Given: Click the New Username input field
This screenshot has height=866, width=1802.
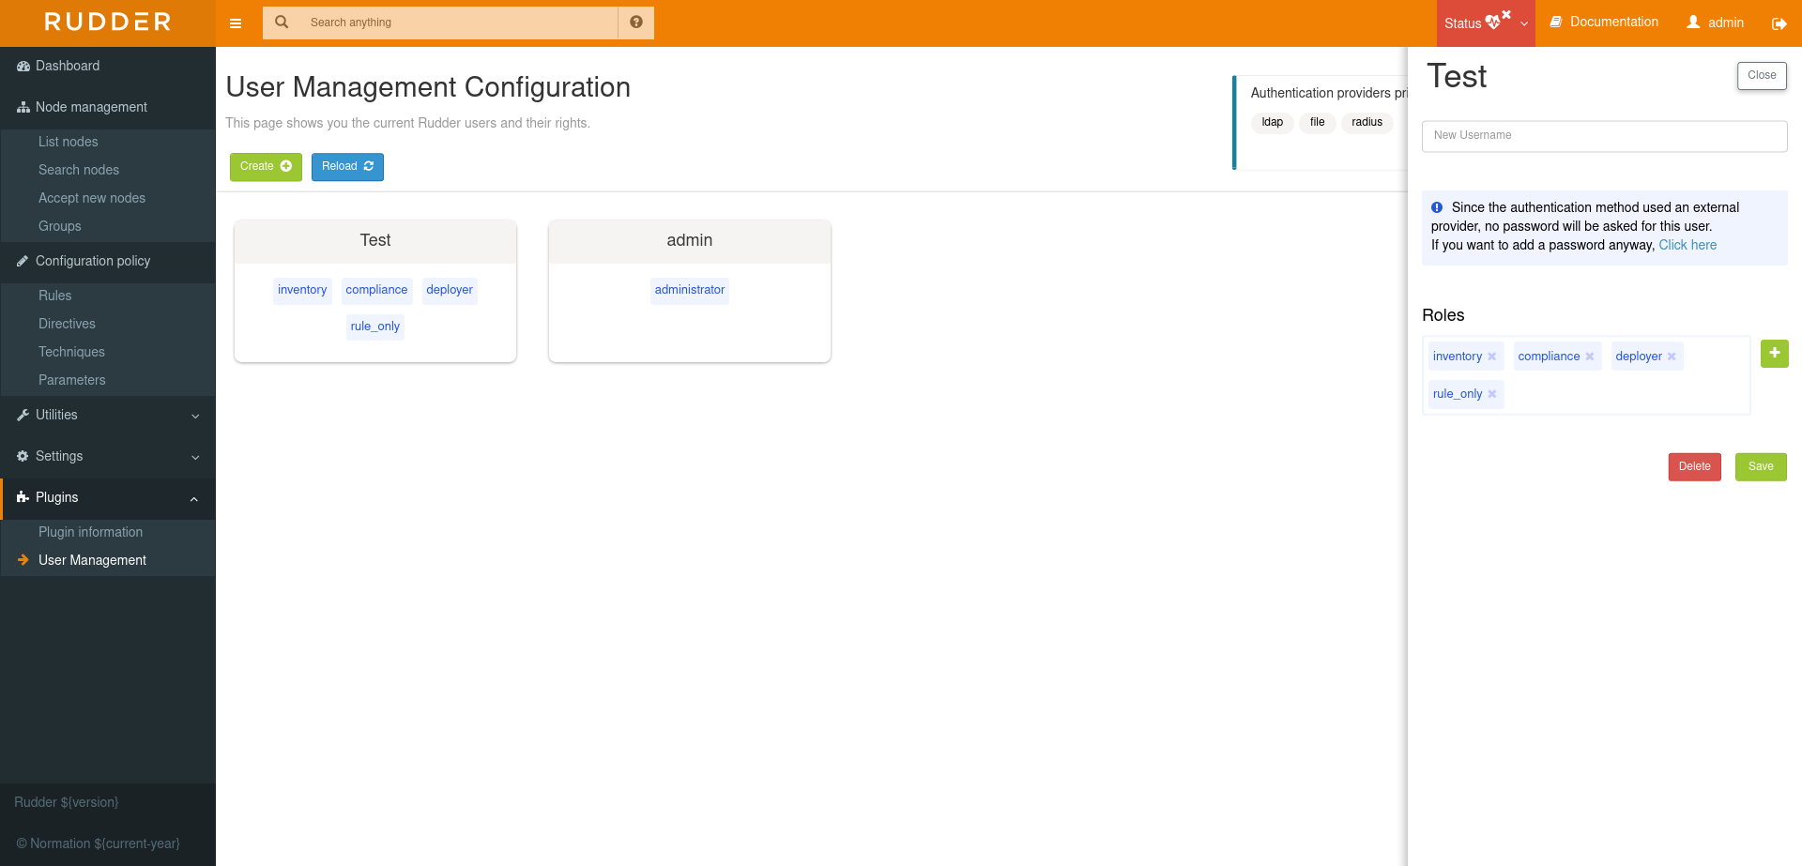Looking at the screenshot, I should [x=1604, y=135].
